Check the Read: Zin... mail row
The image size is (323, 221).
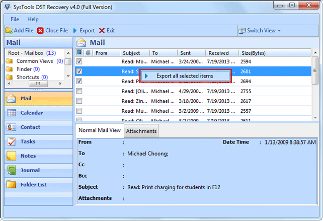(x=79, y=101)
